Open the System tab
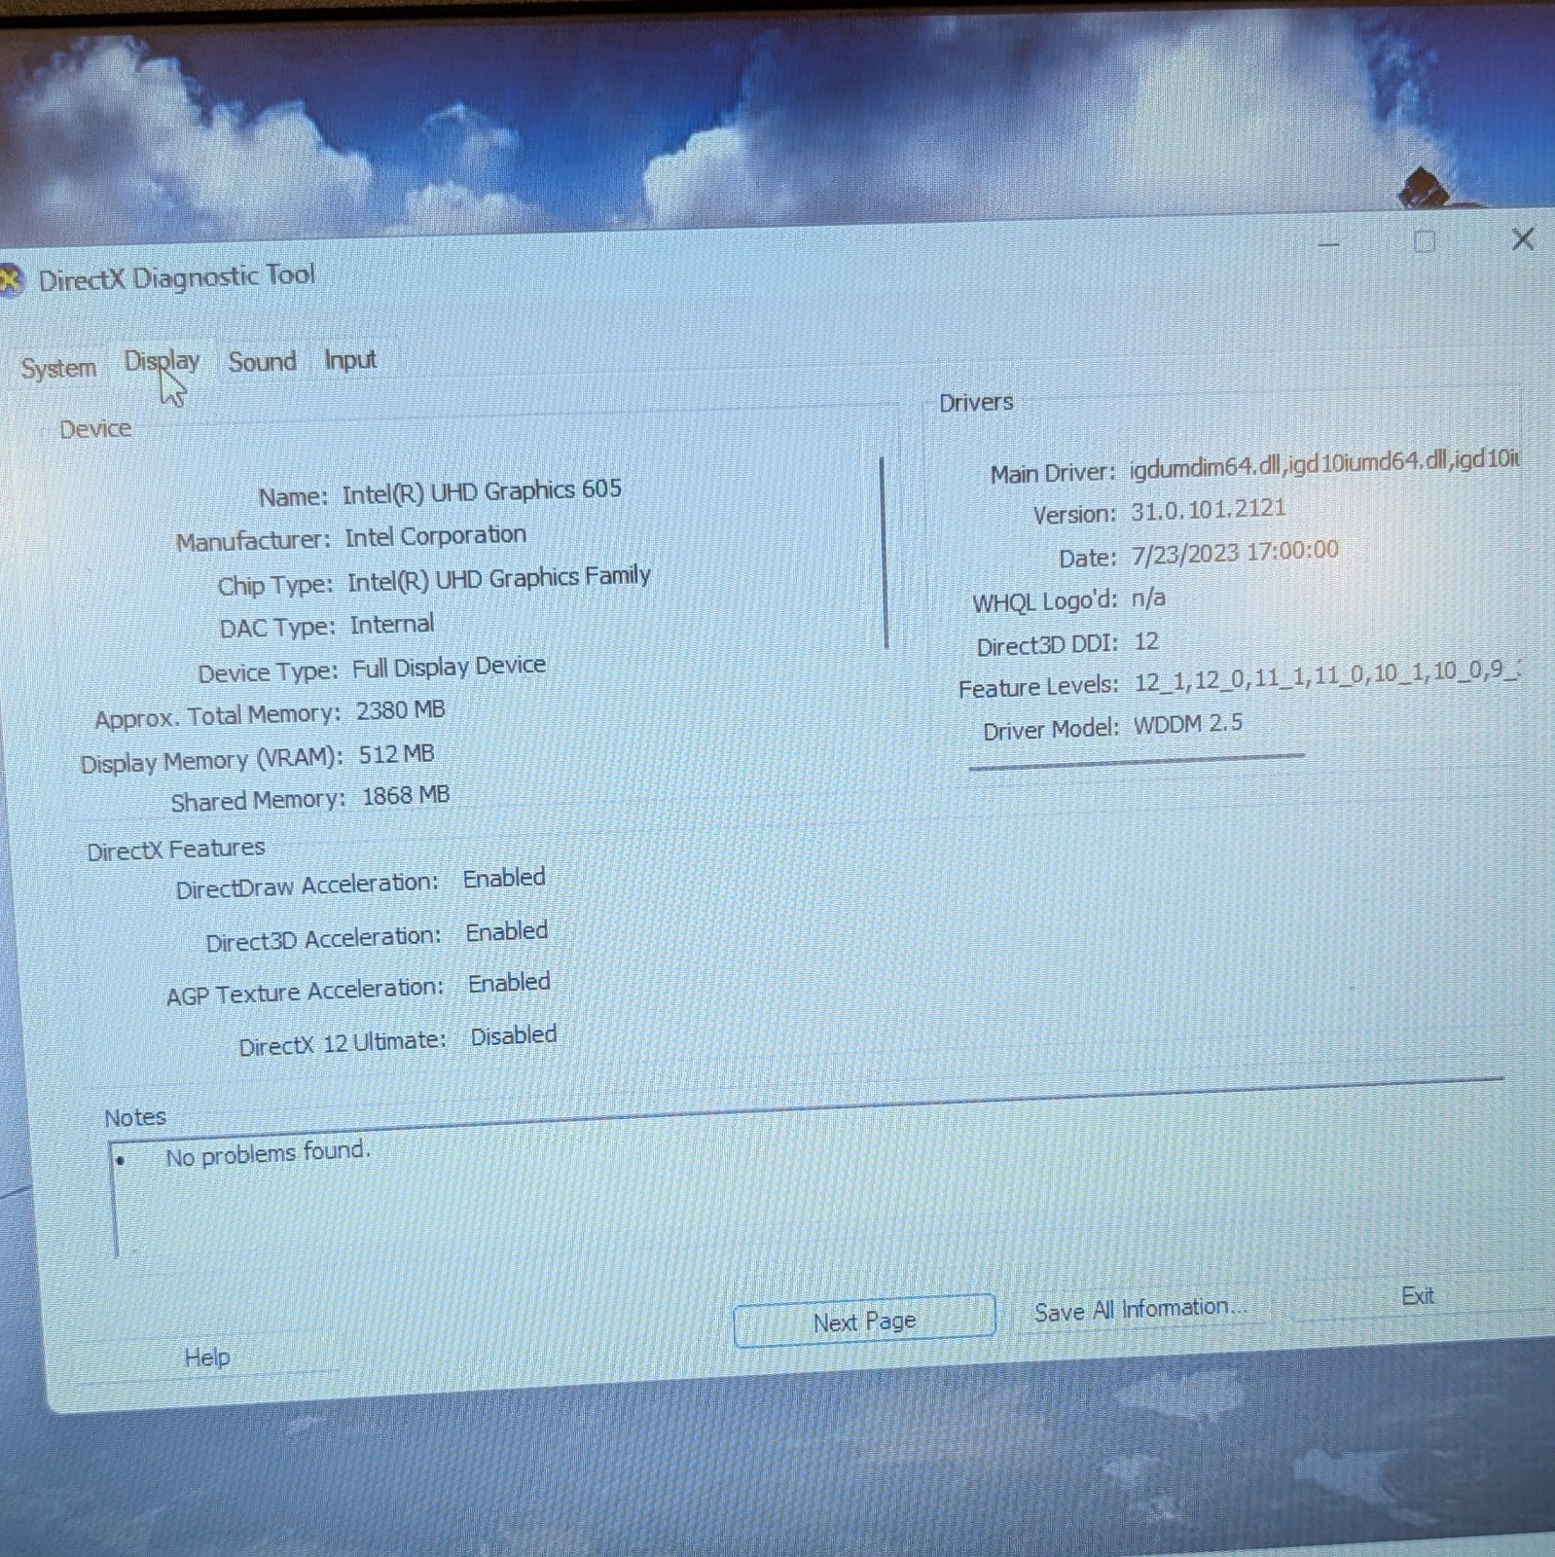The height and width of the screenshot is (1557, 1555). [x=58, y=369]
